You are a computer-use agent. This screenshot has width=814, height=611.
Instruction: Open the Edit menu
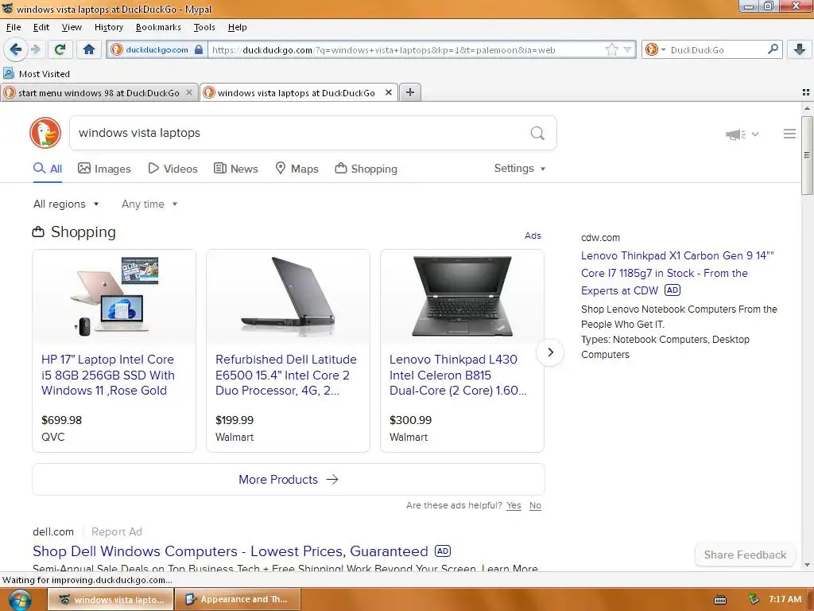click(41, 27)
